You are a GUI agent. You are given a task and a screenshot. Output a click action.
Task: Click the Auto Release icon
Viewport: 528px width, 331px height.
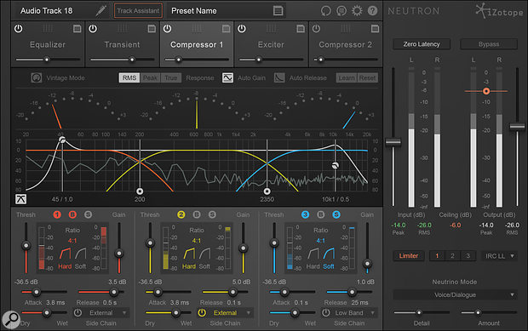click(279, 77)
